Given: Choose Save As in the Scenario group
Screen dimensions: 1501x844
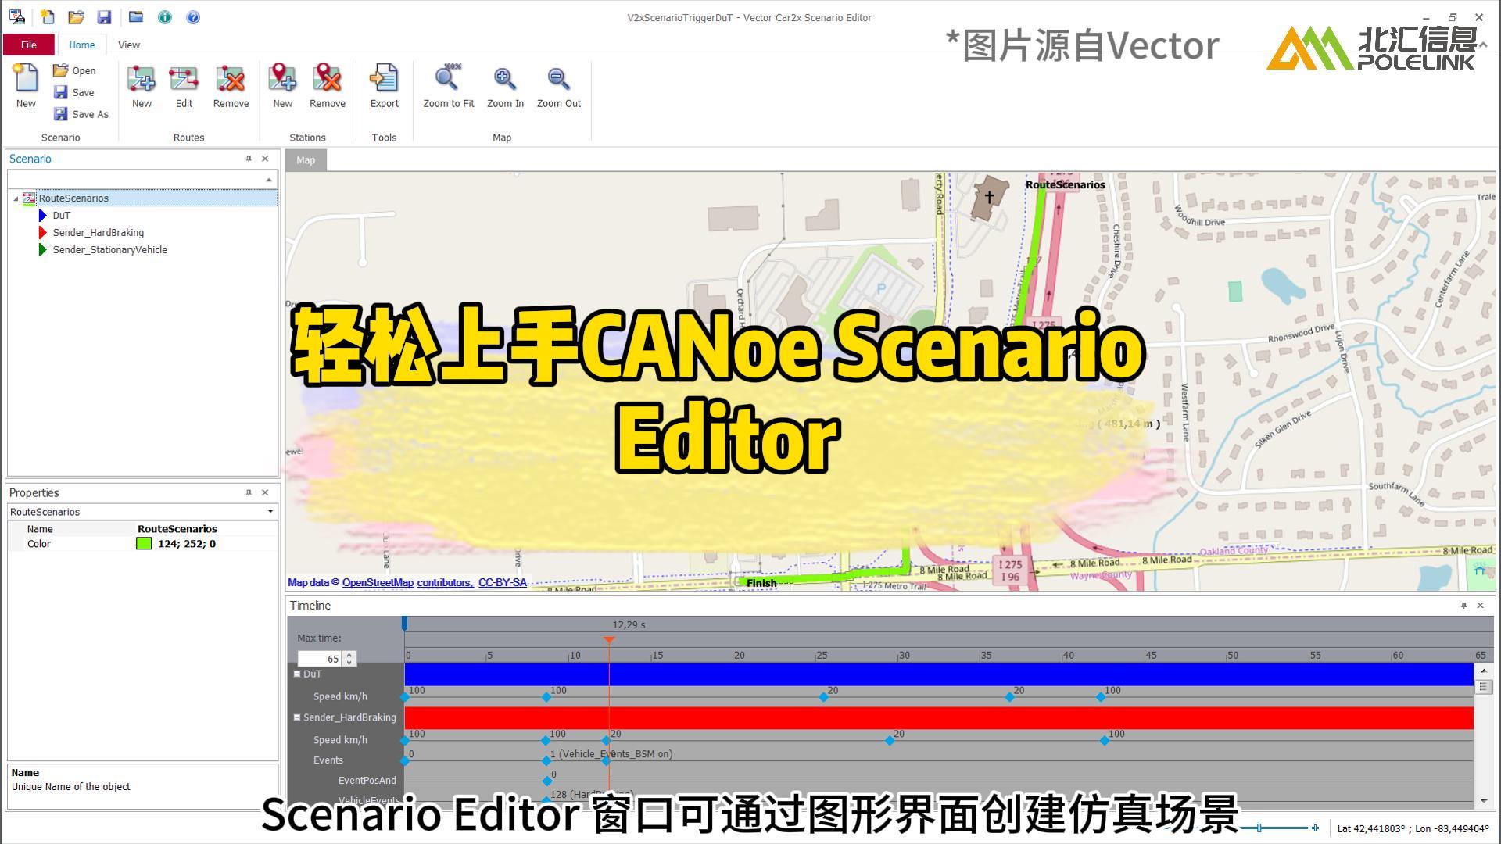Looking at the screenshot, I should [x=81, y=114].
